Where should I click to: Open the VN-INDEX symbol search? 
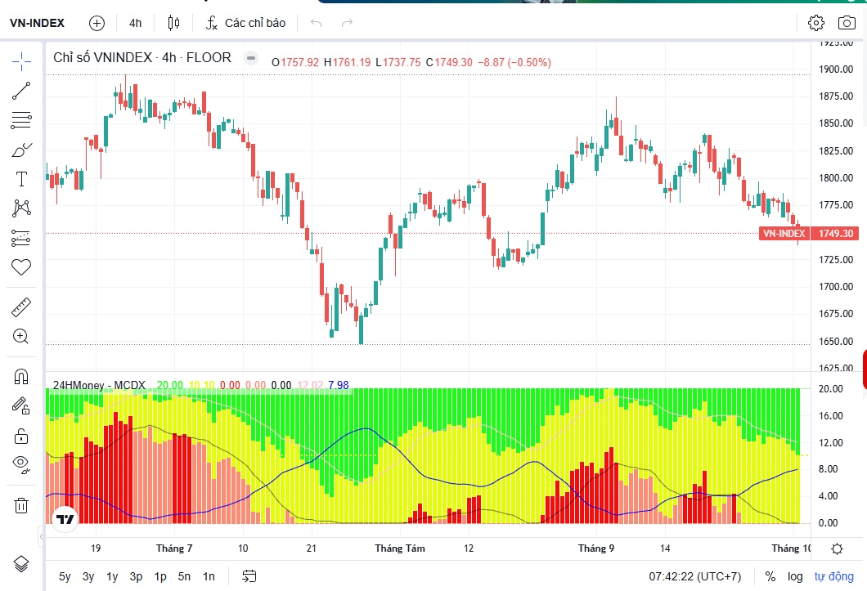tap(37, 23)
